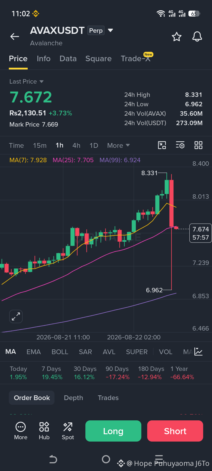Expand chart to fullscreen
Image resolution: width=212 pixels, height=471 pixels.
pos(16,317)
